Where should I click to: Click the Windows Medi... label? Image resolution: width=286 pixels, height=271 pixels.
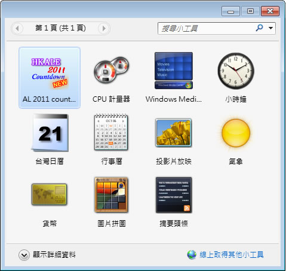click(x=174, y=99)
